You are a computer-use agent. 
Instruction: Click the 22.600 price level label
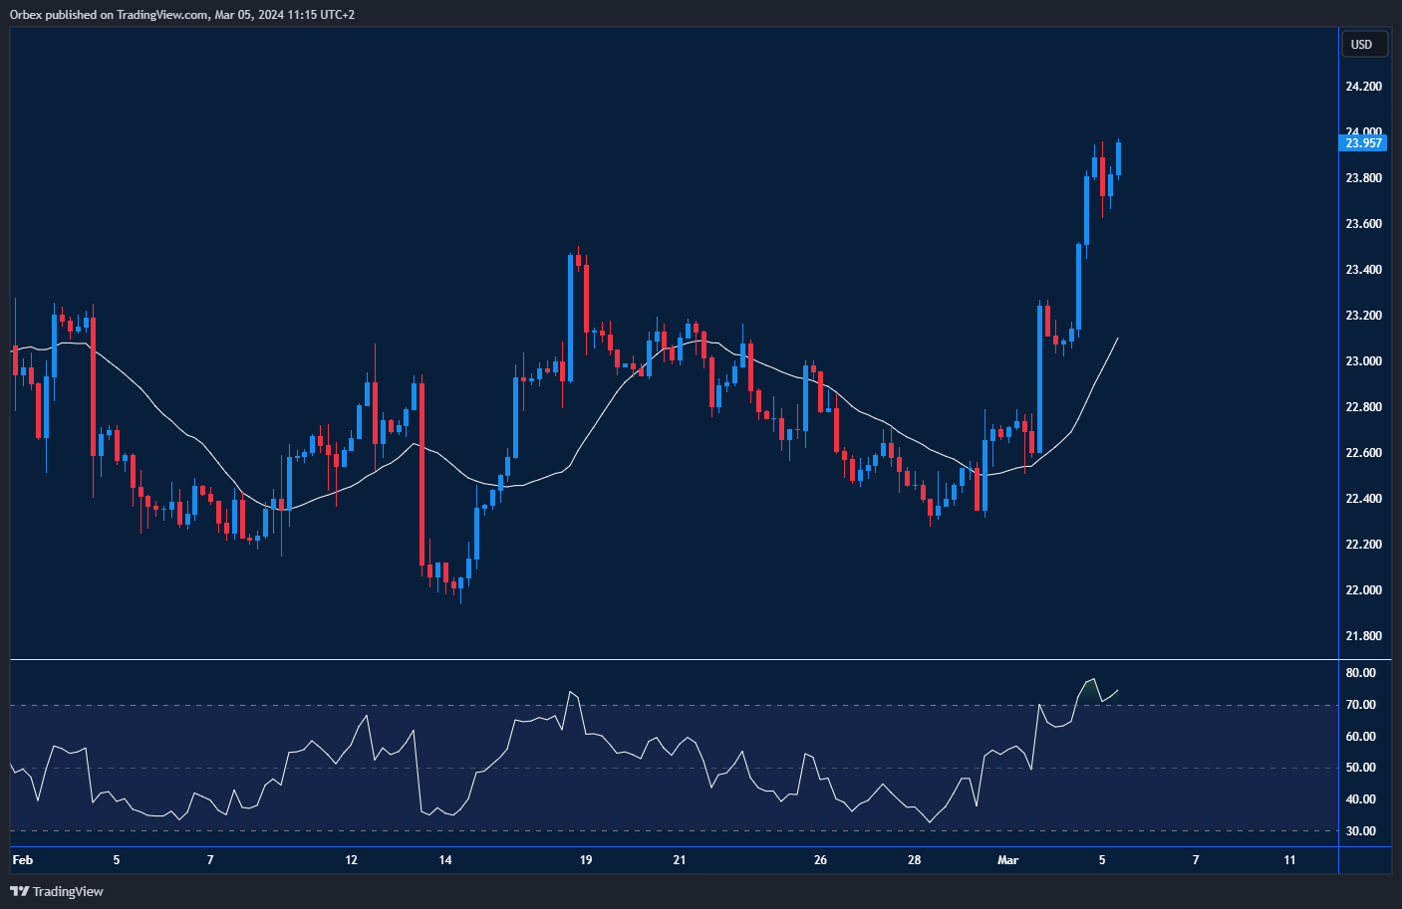click(1363, 453)
